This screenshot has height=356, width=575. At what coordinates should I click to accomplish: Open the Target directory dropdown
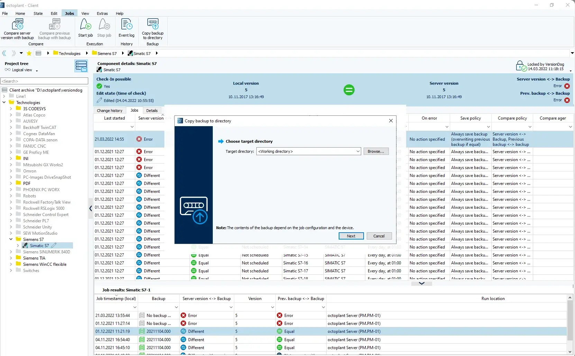(x=358, y=151)
